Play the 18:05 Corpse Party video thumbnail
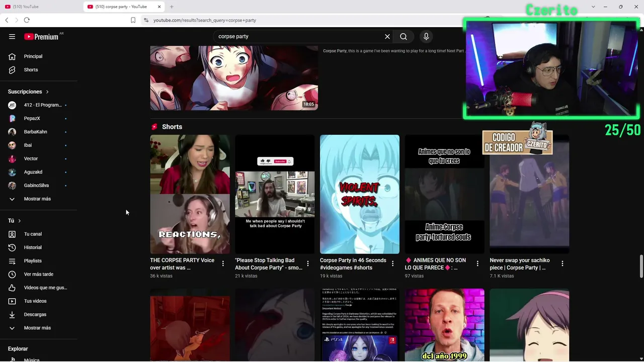Viewport: 644px width, 362px height. click(x=234, y=78)
